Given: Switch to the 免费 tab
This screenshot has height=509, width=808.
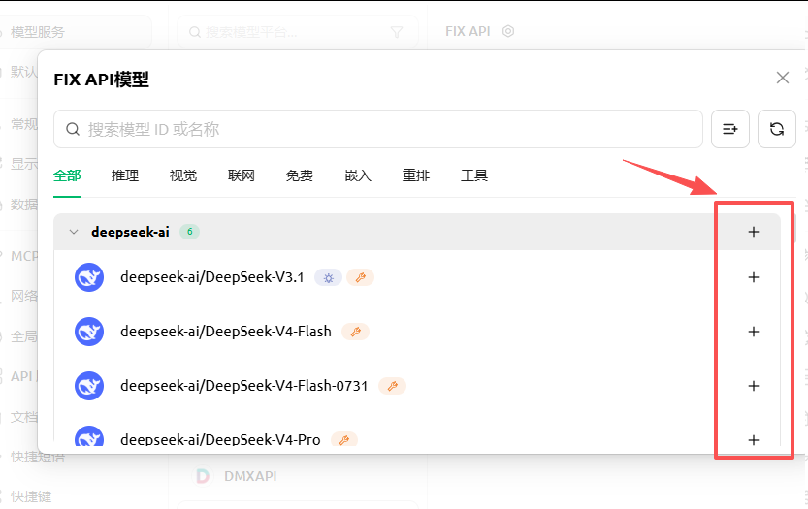Looking at the screenshot, I should [300, 175].
